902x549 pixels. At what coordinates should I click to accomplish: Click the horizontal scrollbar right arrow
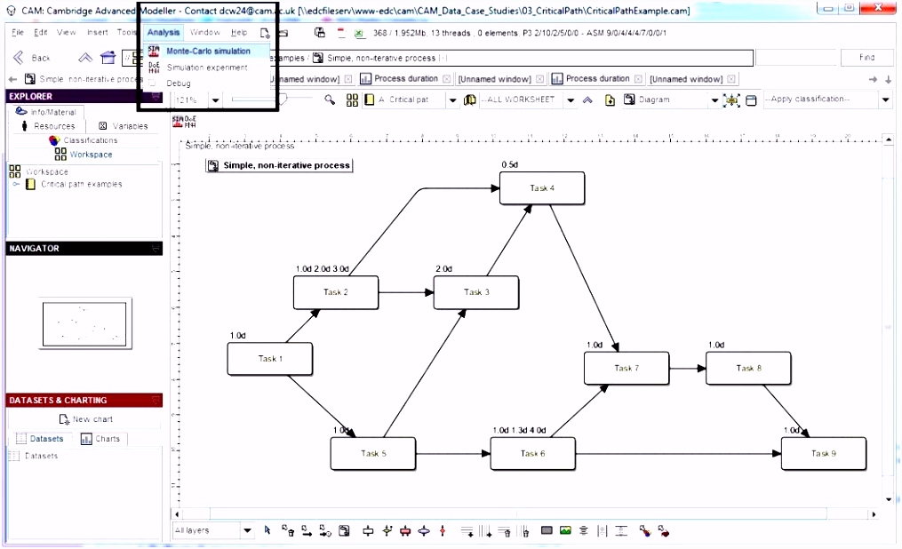point(874,514)
